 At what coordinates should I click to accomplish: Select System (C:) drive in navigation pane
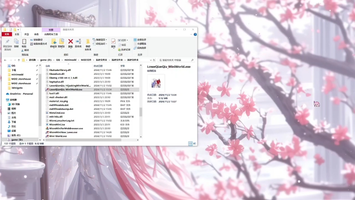[x=14, y=135]
